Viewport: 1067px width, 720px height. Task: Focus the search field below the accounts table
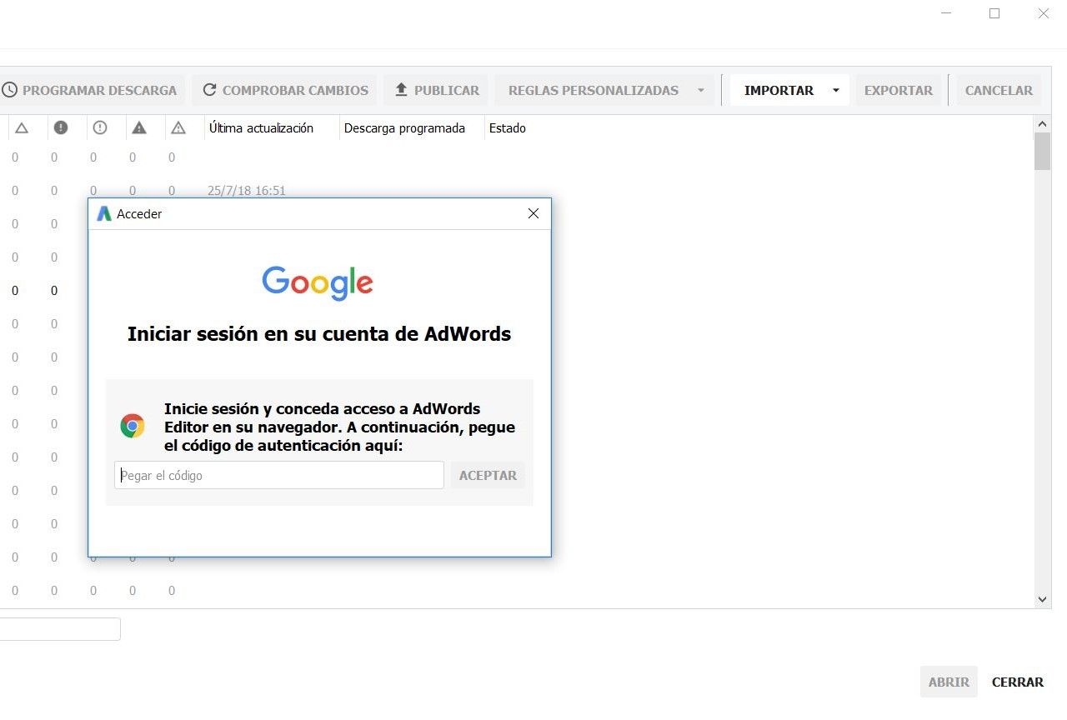(60, 628)
